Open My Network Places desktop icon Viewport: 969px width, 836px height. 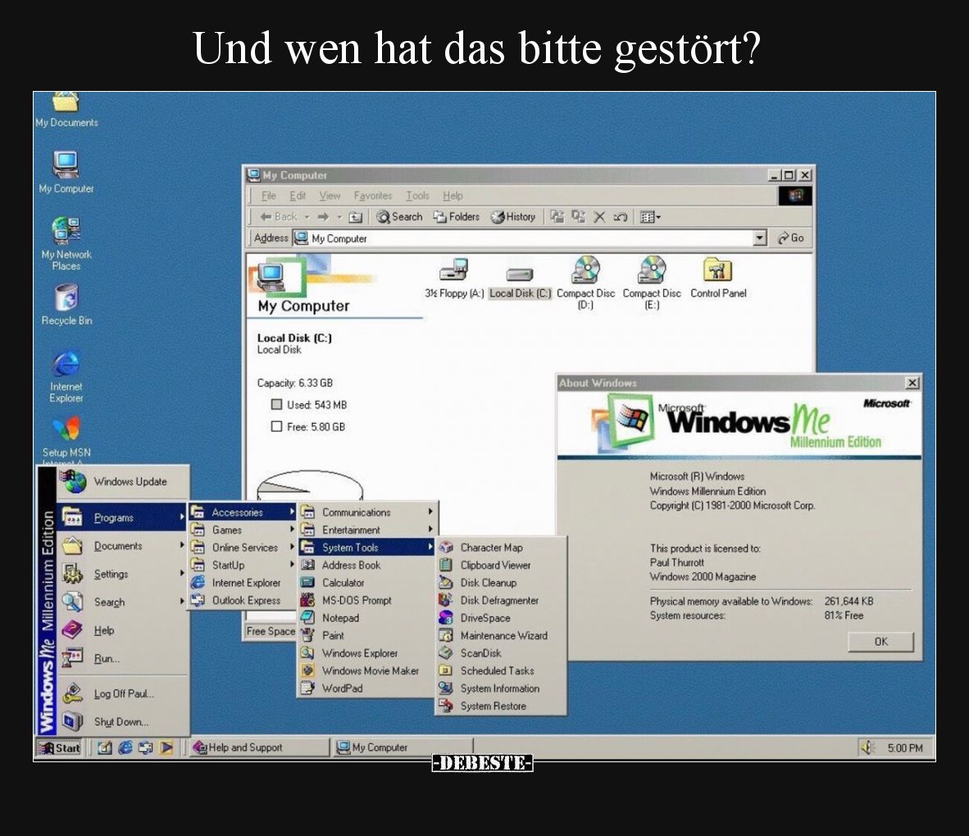point(66,243)
